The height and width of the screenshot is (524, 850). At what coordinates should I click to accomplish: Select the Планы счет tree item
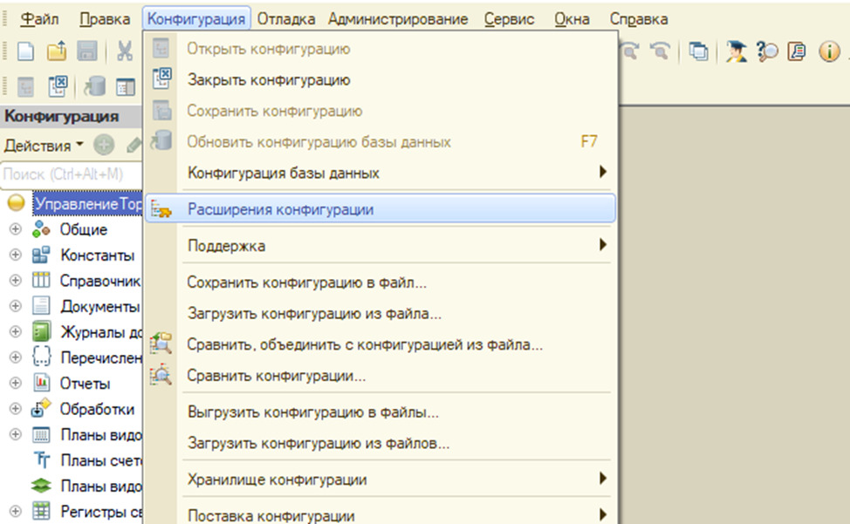101,460
